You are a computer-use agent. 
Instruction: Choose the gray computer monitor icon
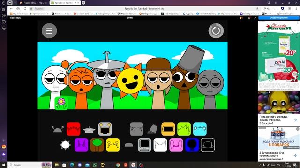point(144,145)
